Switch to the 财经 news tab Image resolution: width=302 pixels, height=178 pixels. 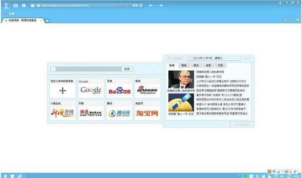184,65
